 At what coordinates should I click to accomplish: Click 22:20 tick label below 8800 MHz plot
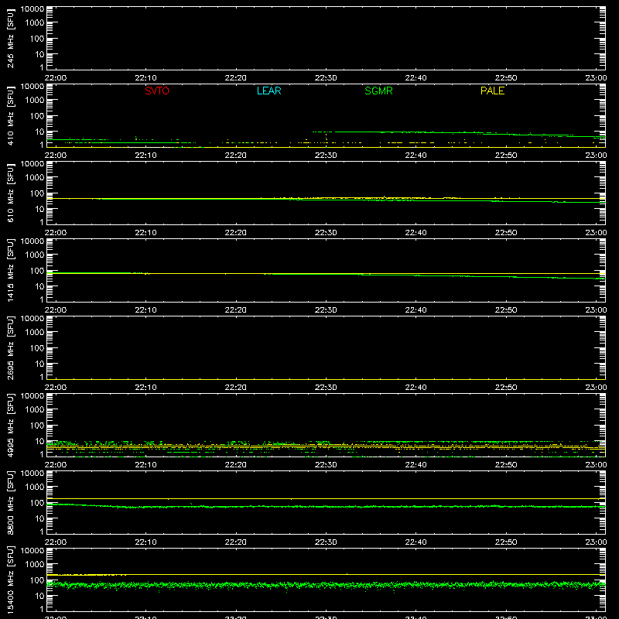(236, 542)
